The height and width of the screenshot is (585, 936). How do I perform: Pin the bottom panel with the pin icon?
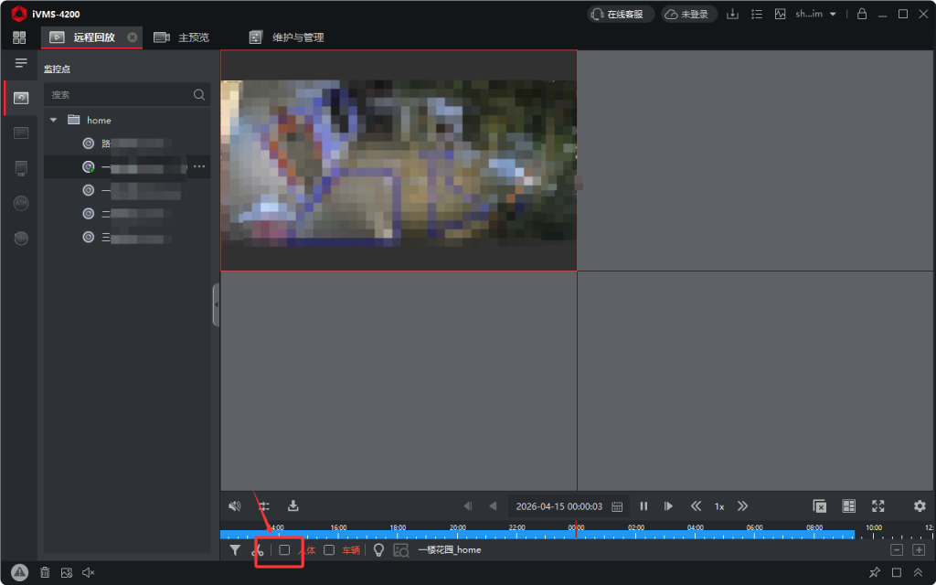click(x=875, y=572)
